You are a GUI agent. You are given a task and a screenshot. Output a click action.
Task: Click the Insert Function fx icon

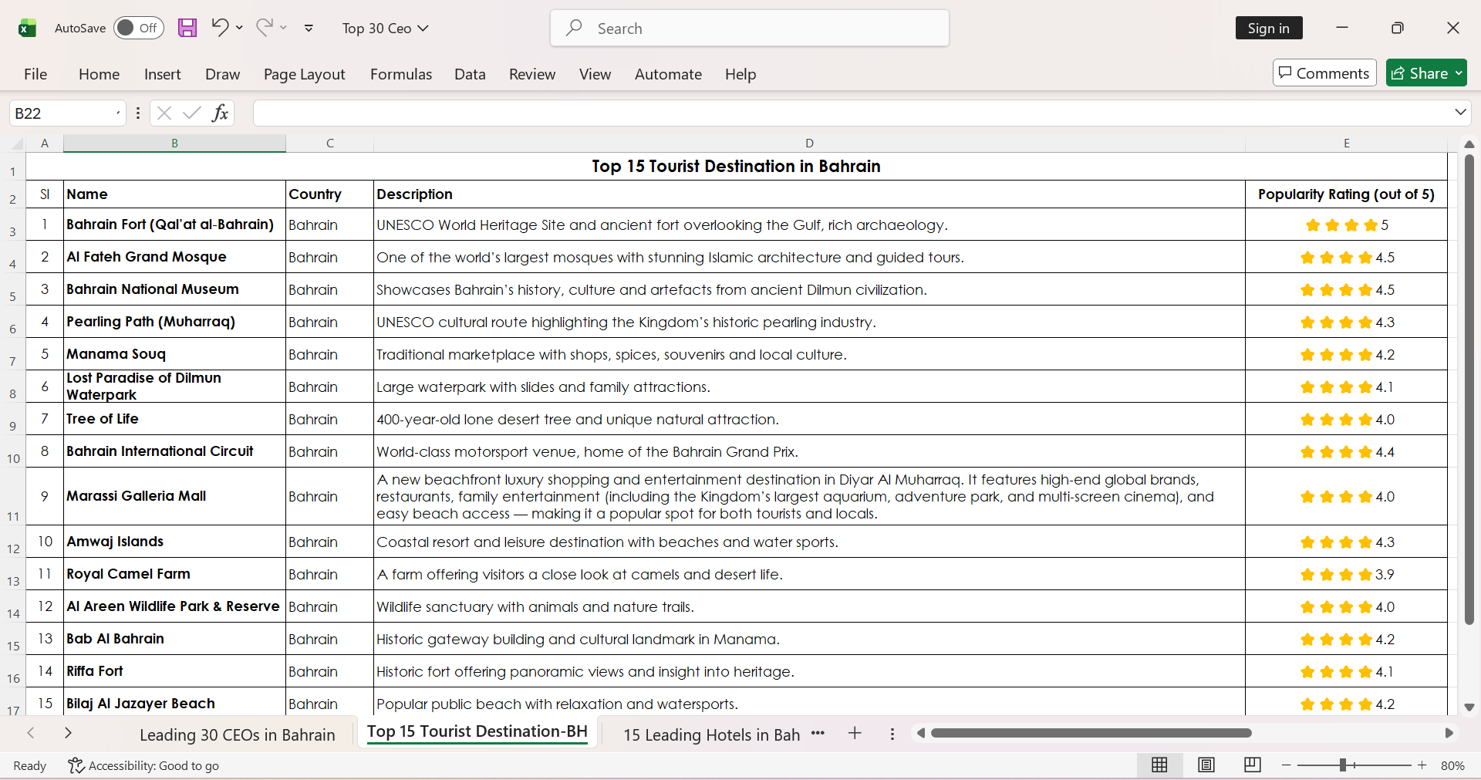(x=221, y=113)
